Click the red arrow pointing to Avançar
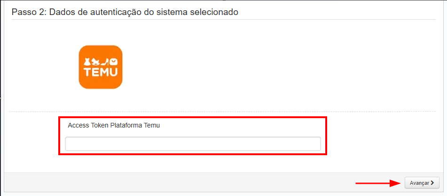The image size is (447, 196). point(377,183)
